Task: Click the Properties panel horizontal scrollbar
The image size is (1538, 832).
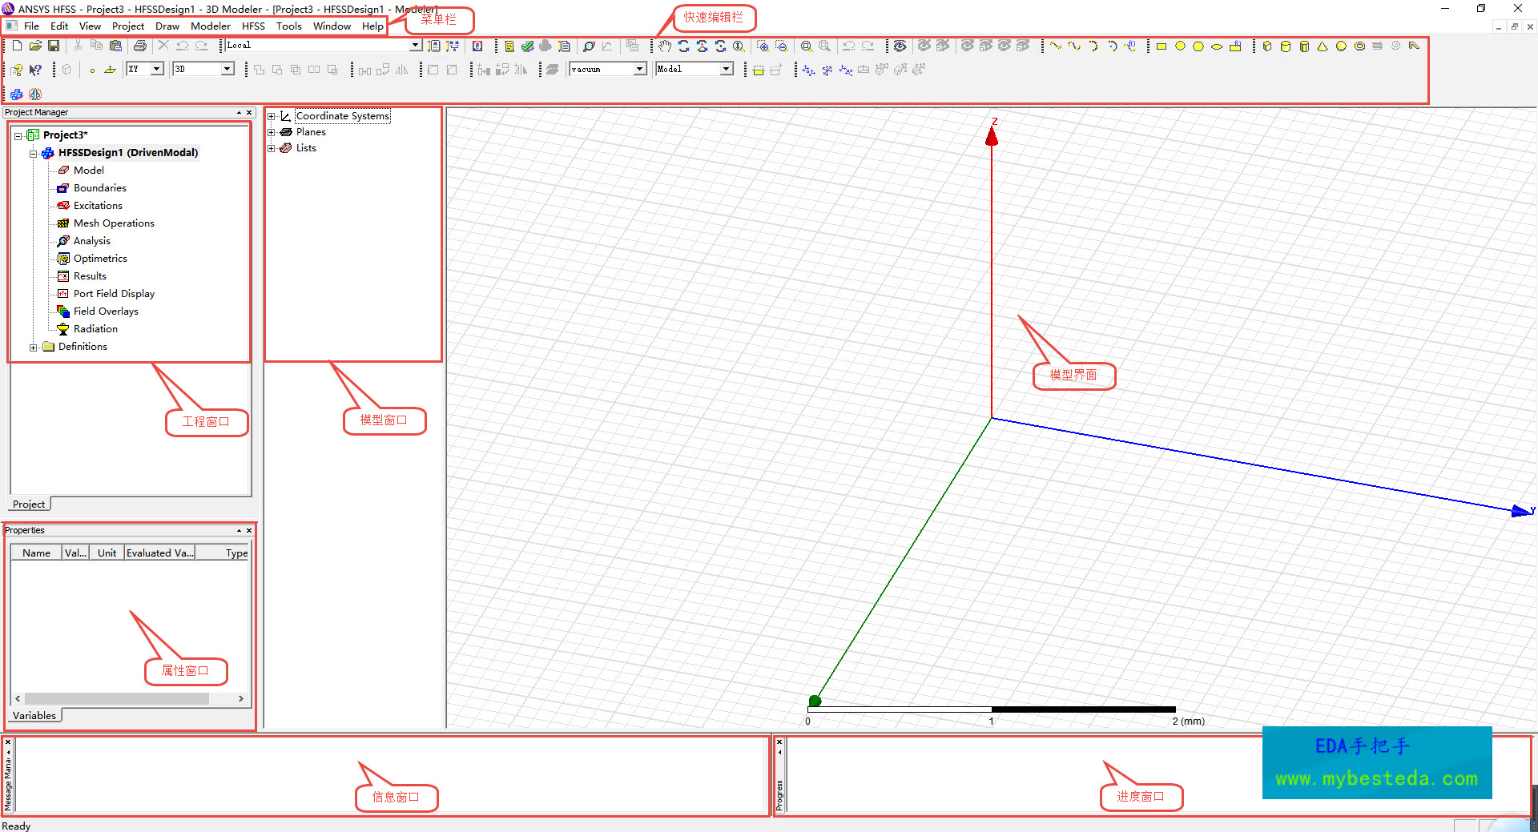Action: 117,699
